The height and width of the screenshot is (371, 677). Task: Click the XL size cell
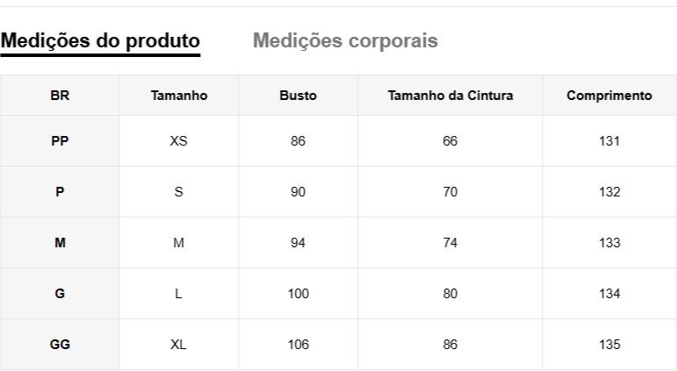178,345
